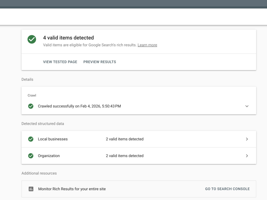Click the 'Crawl' section label
The image size is (267, 200).
[32, 95]
